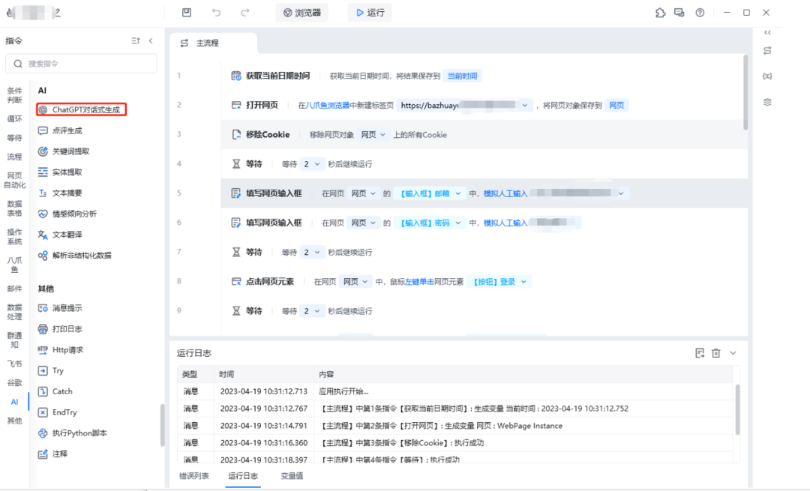The height and width of the screenshot is (491, 810).
Task: Click the export log icon in 运行日志 header
Action: [x=700, y=352]
